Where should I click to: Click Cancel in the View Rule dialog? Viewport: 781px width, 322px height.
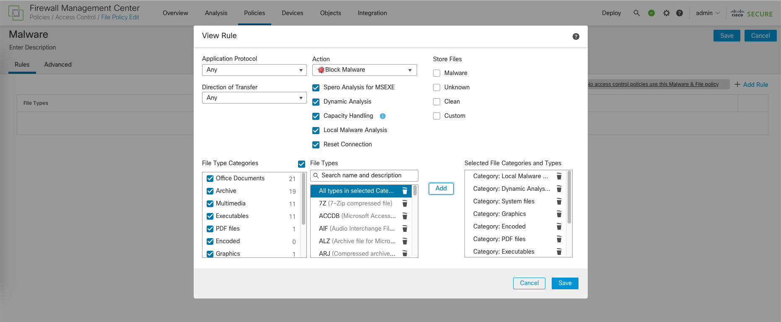(529, 283)
